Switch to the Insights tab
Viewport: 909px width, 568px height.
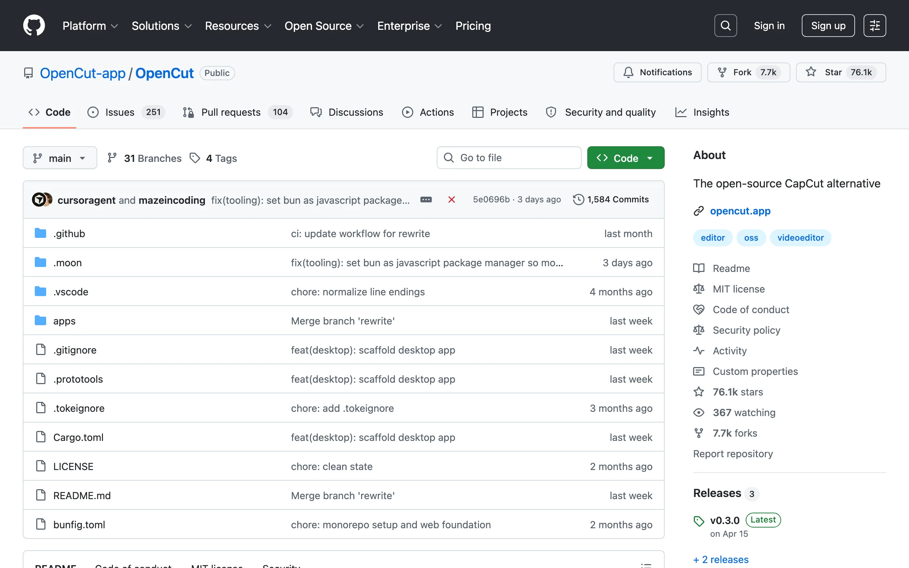click(702, 112)
